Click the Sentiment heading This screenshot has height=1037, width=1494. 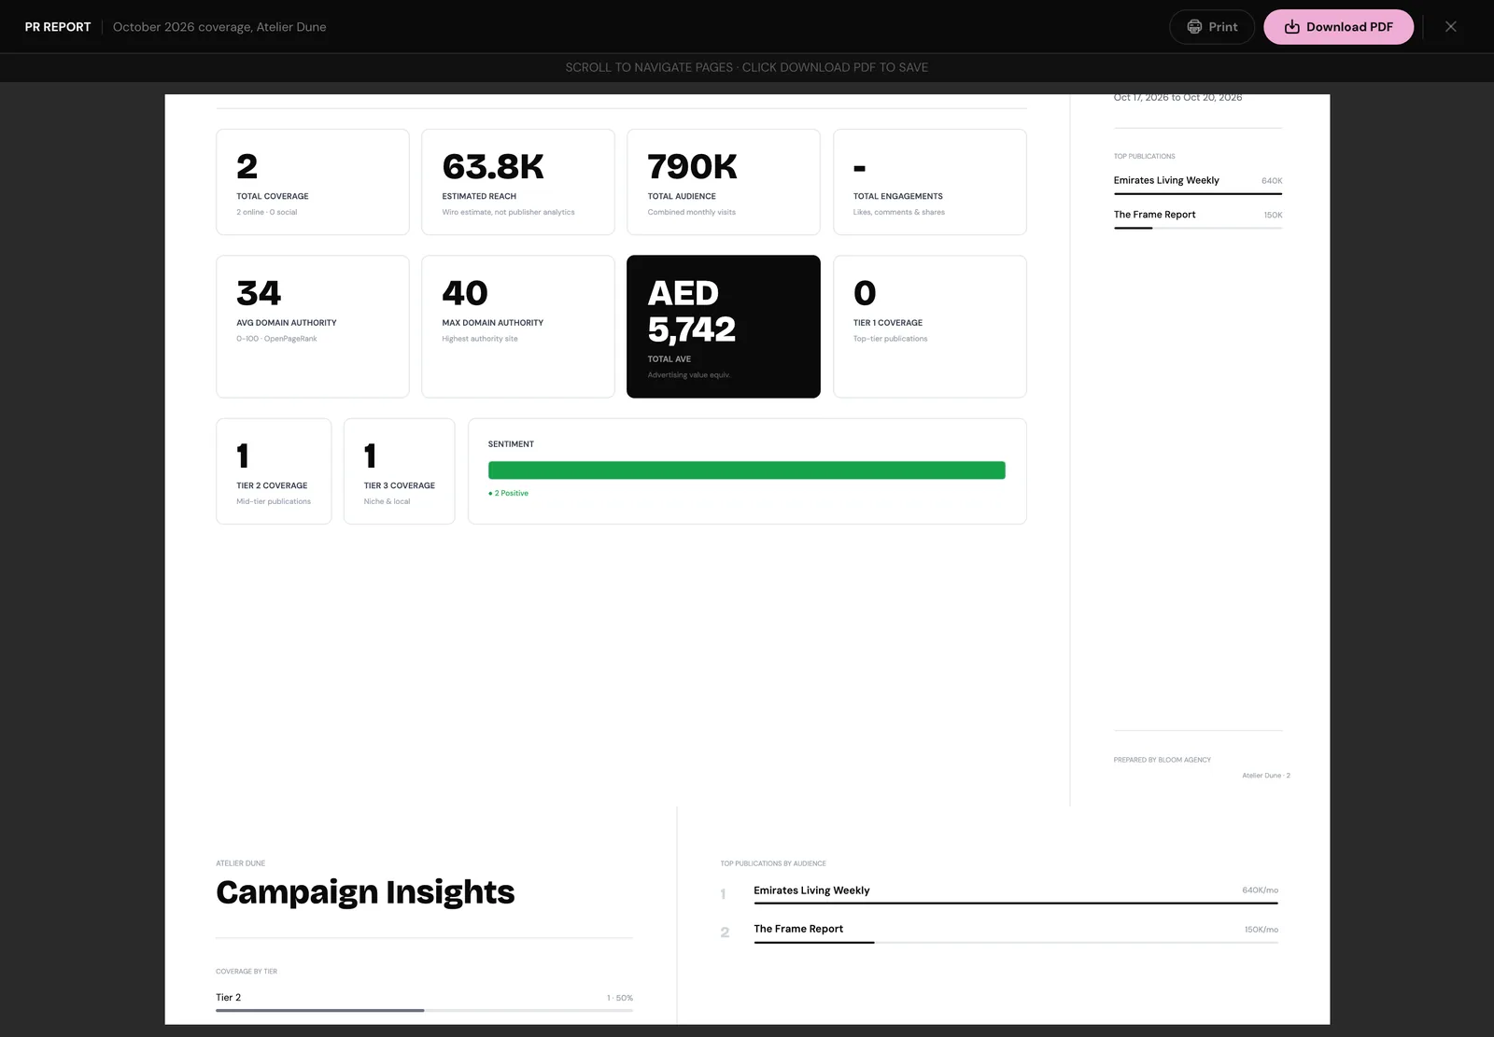511,444
